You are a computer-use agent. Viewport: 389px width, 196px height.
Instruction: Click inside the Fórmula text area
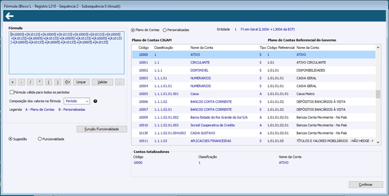(67, 53)
